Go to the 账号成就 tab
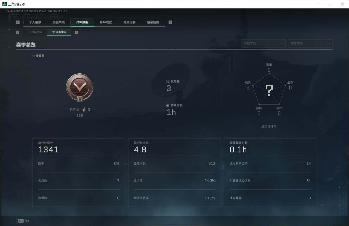 106,22
